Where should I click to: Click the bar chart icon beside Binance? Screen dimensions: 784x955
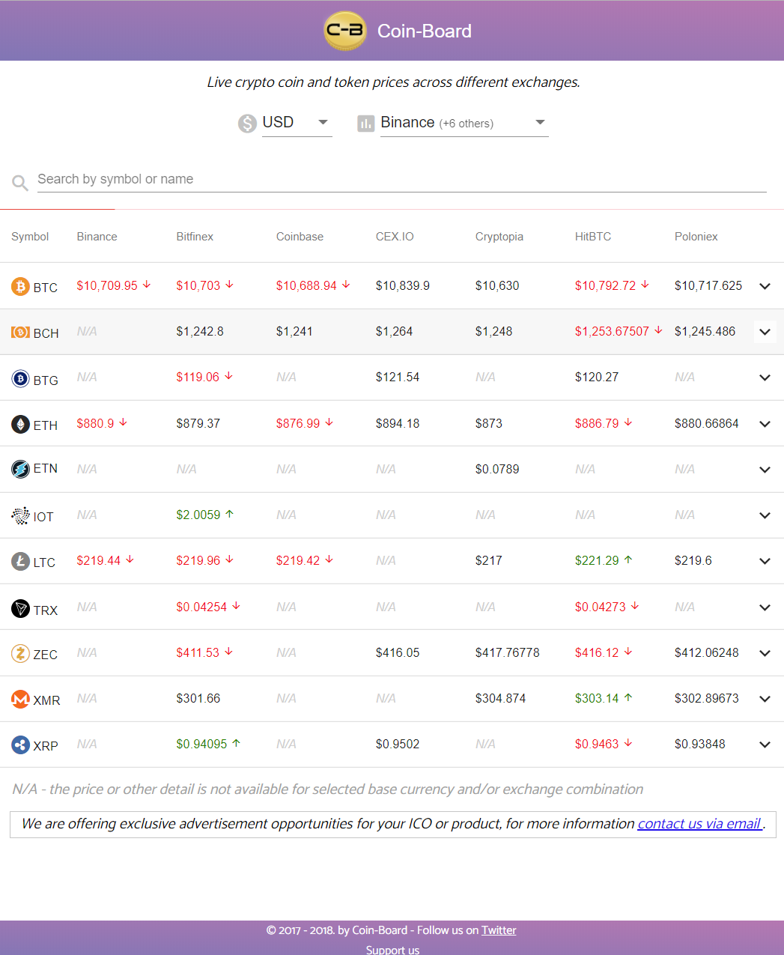pos(365,124)
